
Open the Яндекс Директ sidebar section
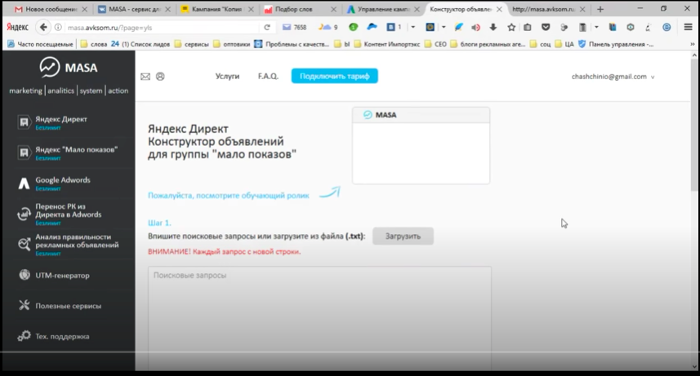[x=52, y=122]
